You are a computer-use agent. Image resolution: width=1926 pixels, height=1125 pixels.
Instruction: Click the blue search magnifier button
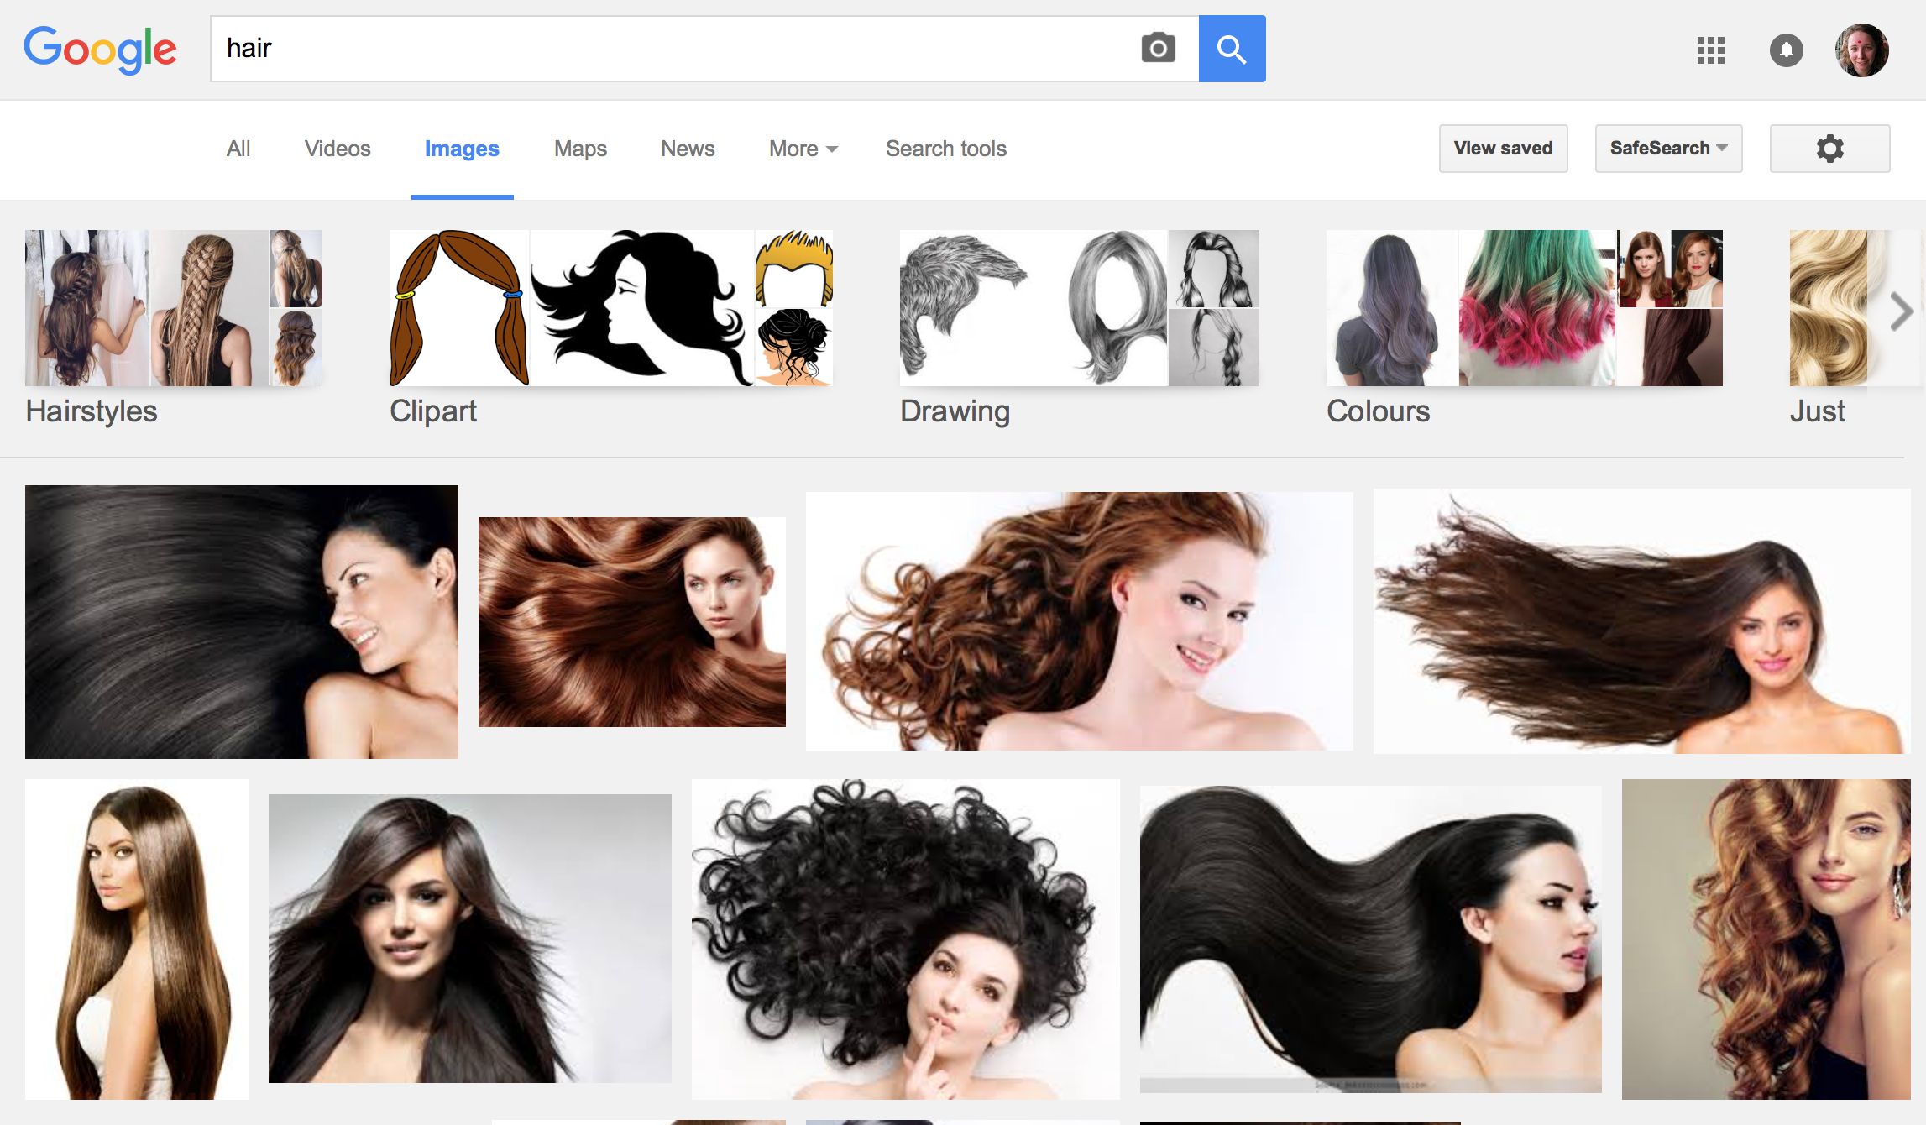(1232, 49)
